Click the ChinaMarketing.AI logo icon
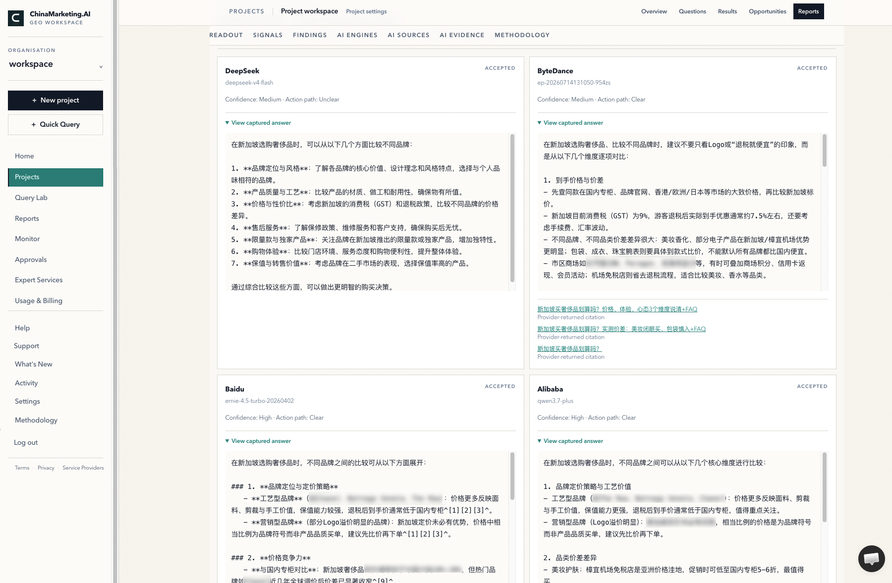892x583 pixels. pyautogui.click(x=16, y=18)
